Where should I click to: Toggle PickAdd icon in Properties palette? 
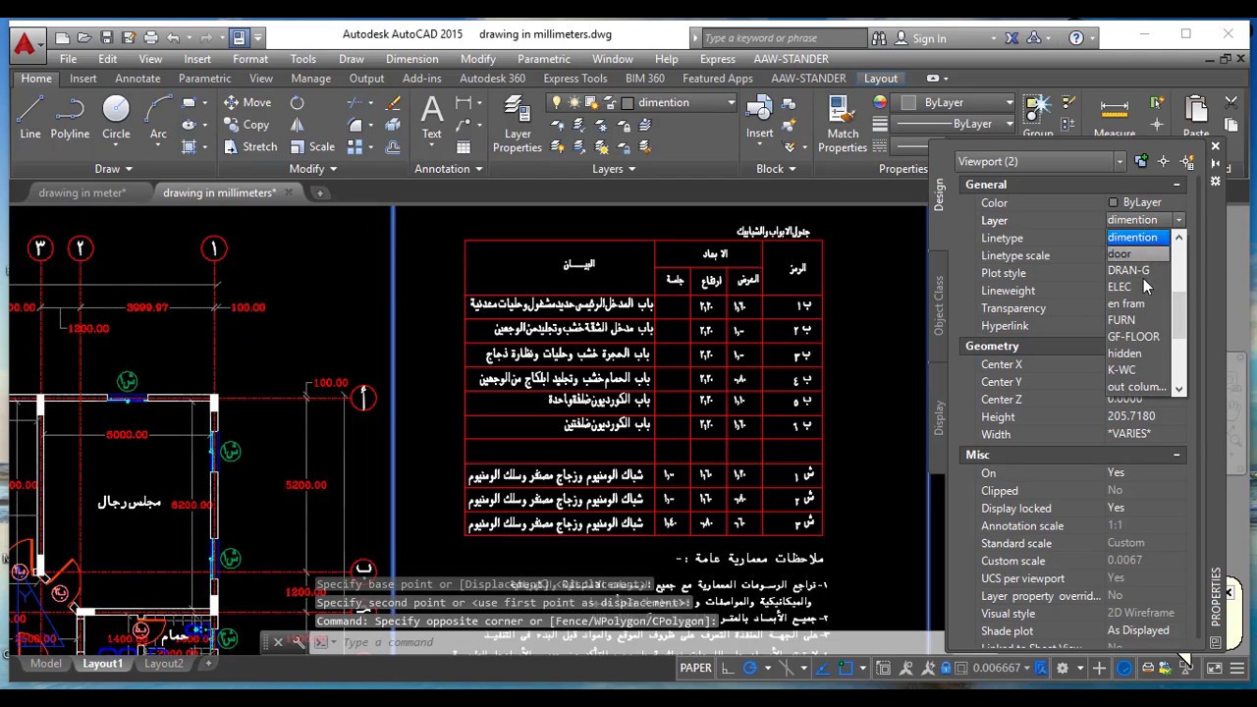point(1141,161)
